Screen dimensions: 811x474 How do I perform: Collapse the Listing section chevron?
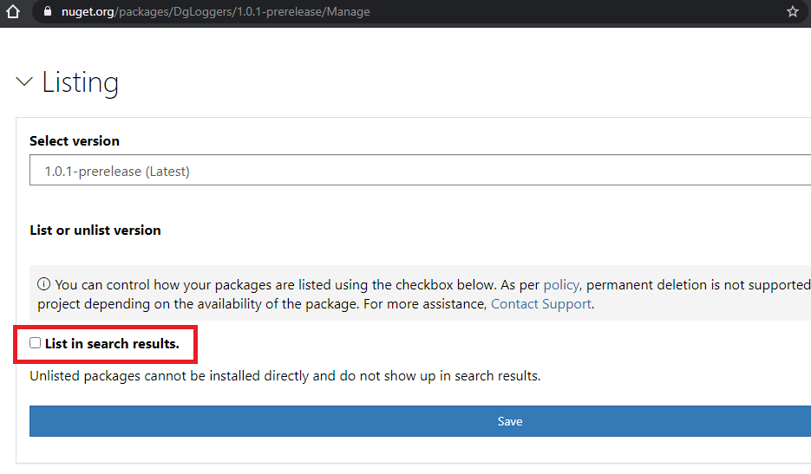[24, 82]
